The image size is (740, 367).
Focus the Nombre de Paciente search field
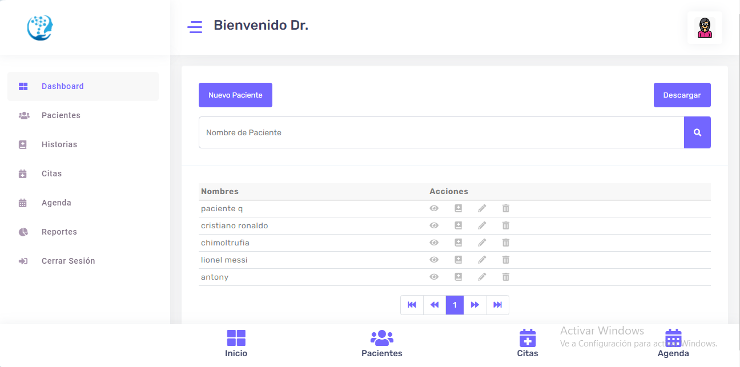pyautogui.click(x=441, y=132)
